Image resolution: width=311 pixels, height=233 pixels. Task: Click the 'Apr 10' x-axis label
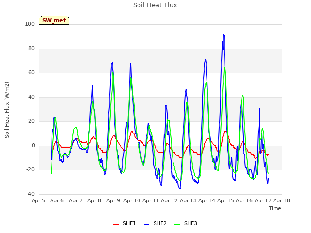[x=132, y=200]
